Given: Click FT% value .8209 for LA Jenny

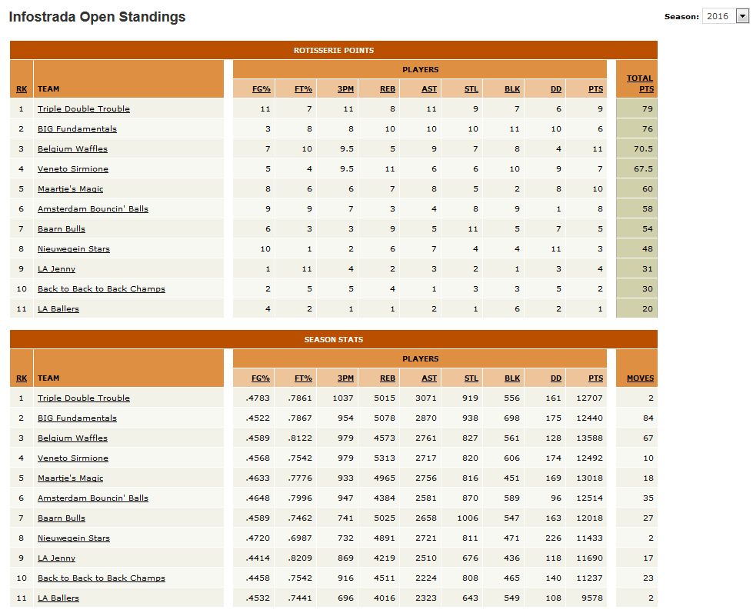Looking at the screenshot, I should click(x=300, y=558).
